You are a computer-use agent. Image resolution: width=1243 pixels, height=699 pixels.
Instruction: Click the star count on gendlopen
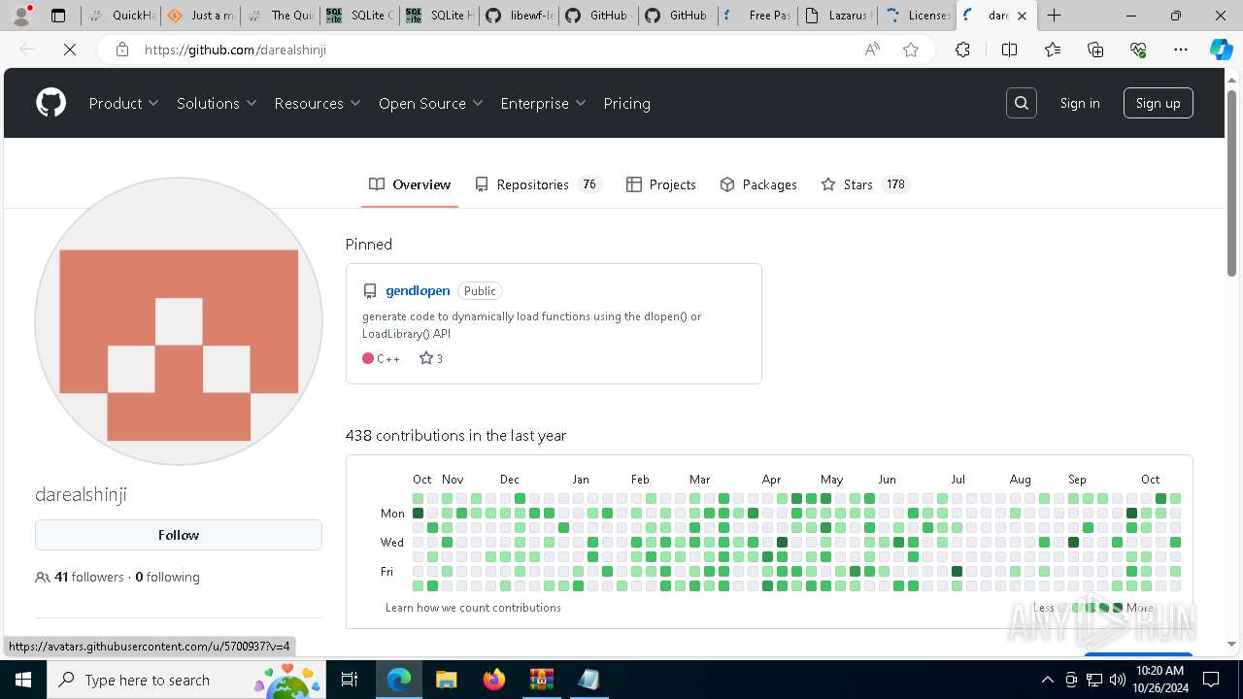pos(431,358)
